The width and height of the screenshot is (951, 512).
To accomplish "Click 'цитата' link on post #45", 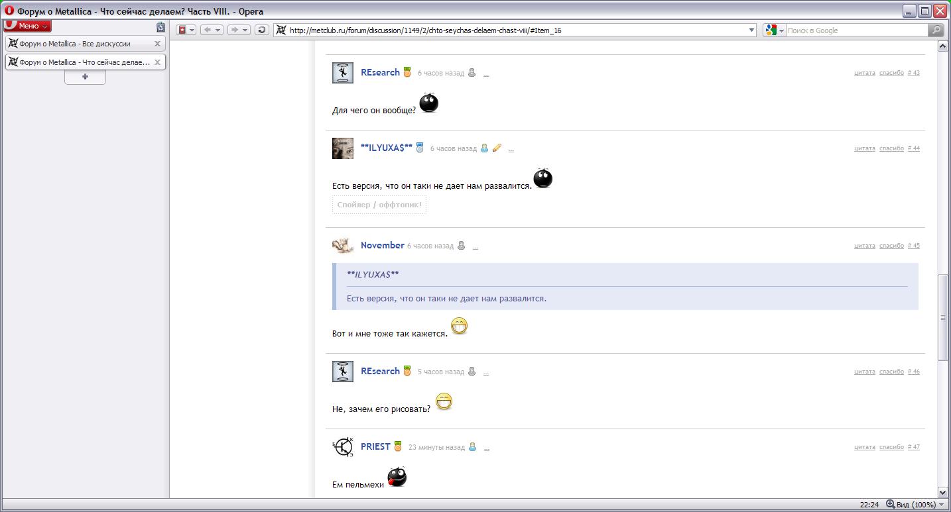I will [864, 246].
